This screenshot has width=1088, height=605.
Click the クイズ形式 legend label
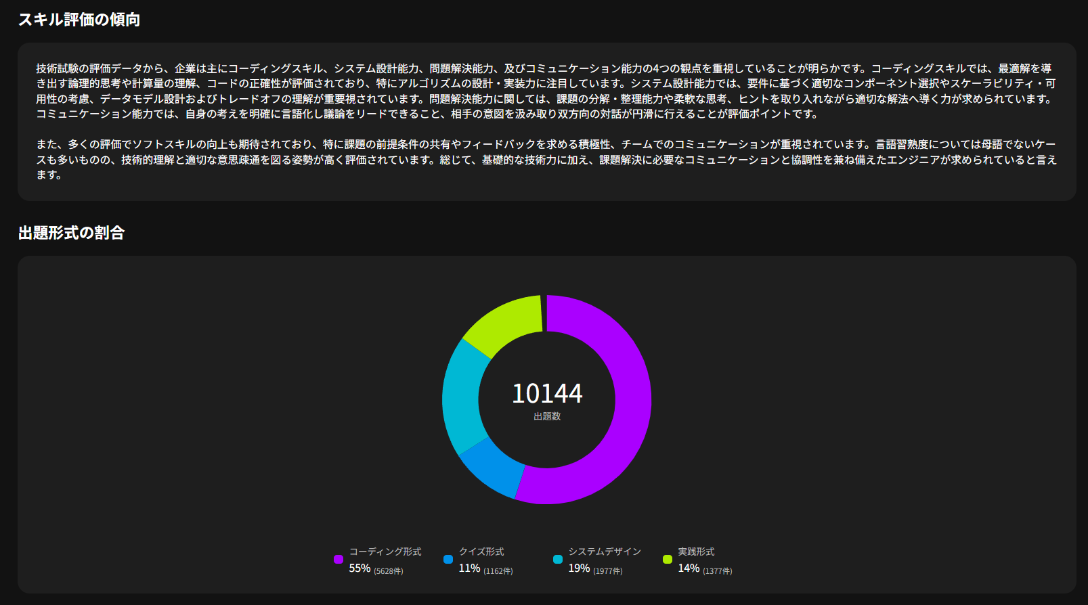(x=481, y=552)
